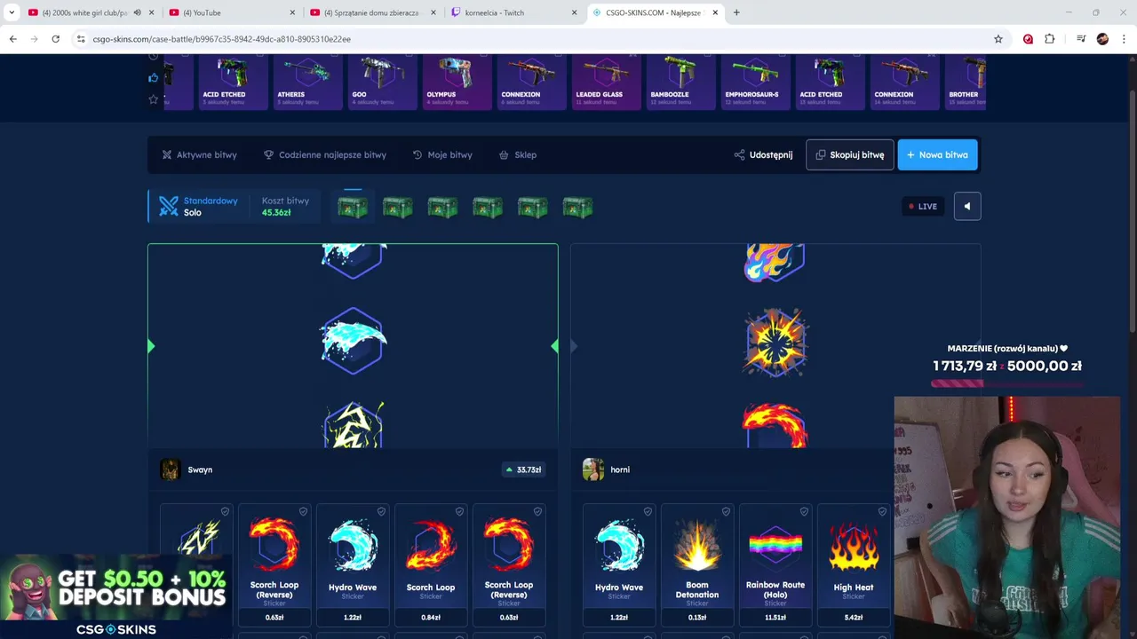
Task: Open the Chrome profile avatar
Action: pyautogui.click(x=1102, y=39)
